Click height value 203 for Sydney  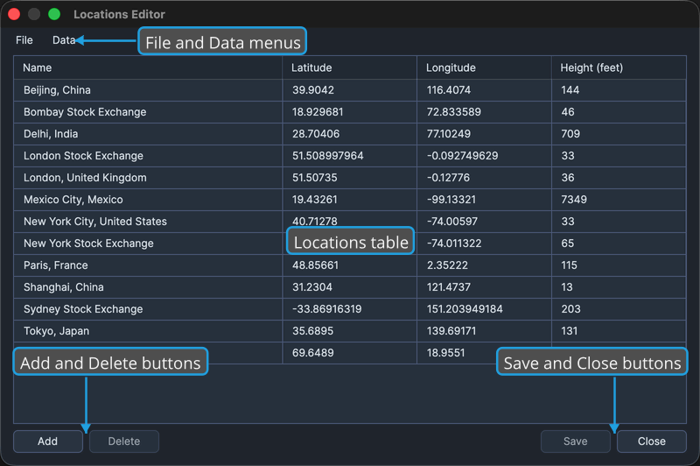(571, 309)
